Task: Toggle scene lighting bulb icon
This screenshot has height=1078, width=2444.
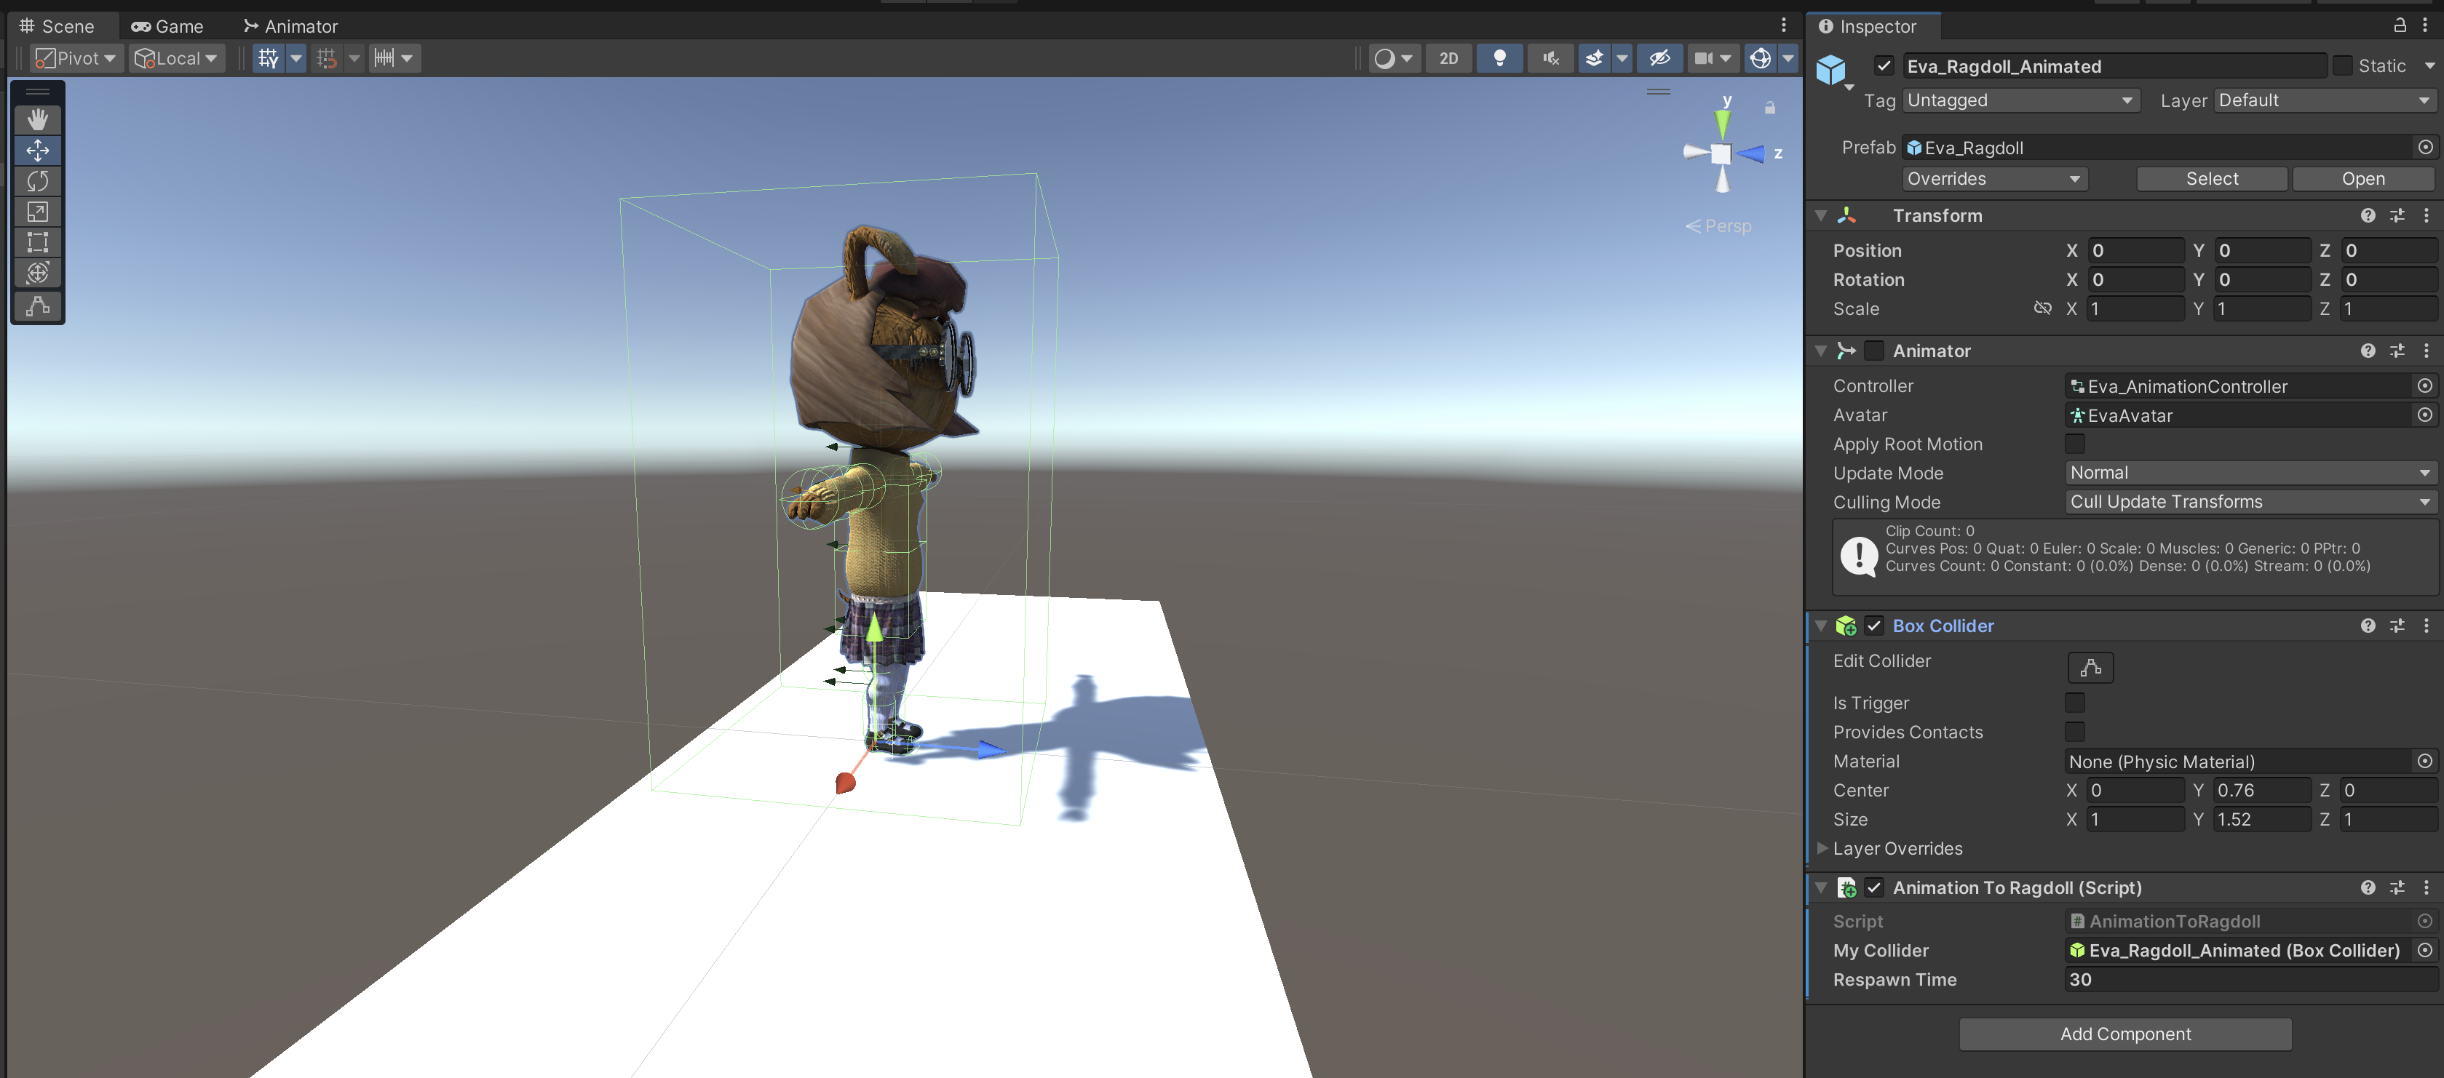Action: [1499, 59]
